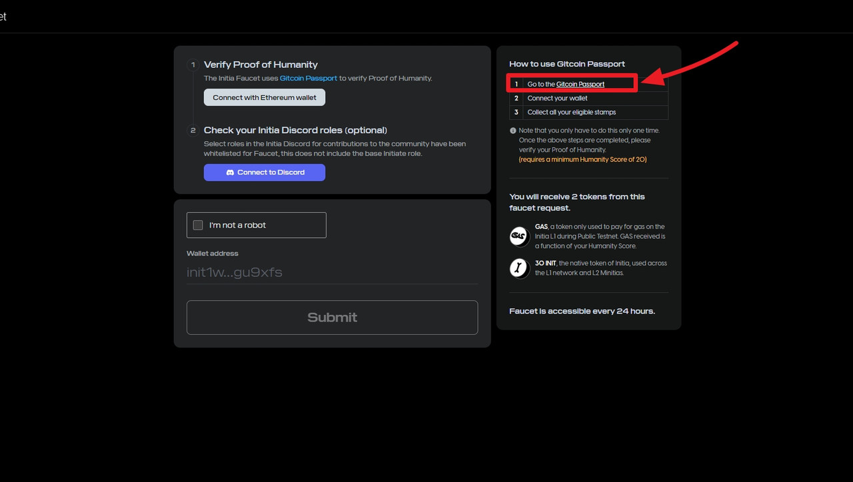Click Connect with Ethereum wallet button
This screenshot has width=853, height=482.
point(265,97)
